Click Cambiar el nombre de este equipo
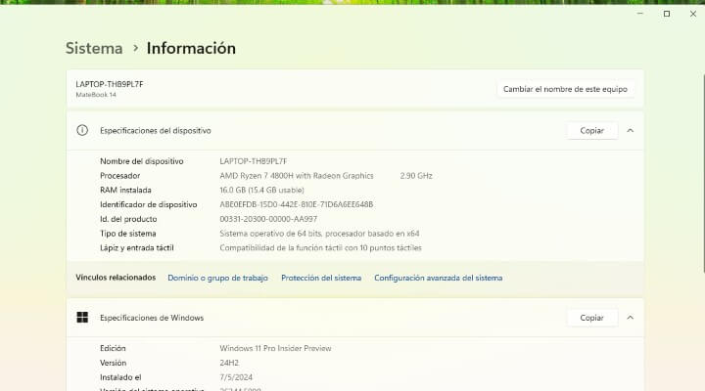Screen dimensions: 705x391 click(565, 89)
